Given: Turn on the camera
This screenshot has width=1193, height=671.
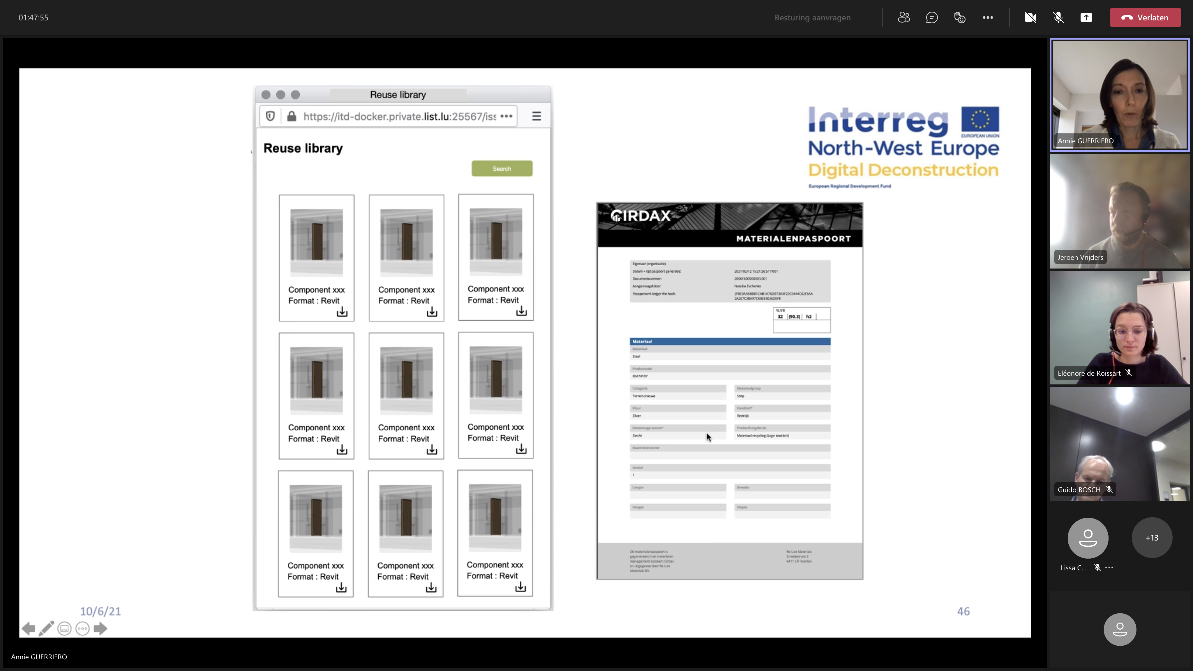Looking at the screenshot, I should click(1030, 17).
